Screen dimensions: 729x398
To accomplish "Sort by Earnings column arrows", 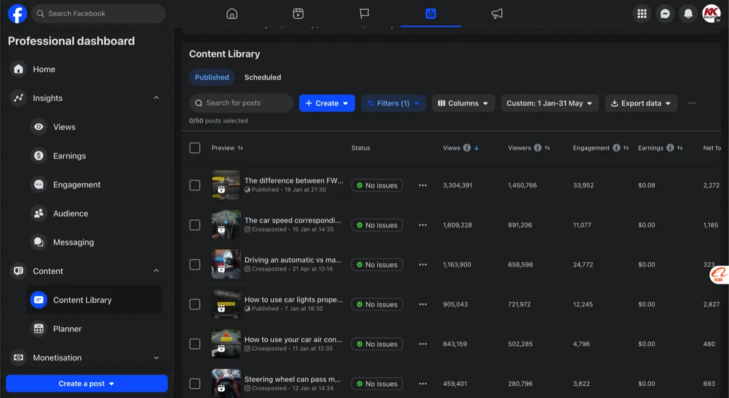I will pos(680,148).
